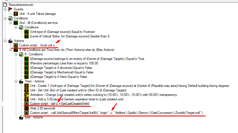The width and height of the screenshot is (238, 133).
Task: Click the icon for 'is A Hero' condition
Action: pyautogui.click(x=27, y=77)
